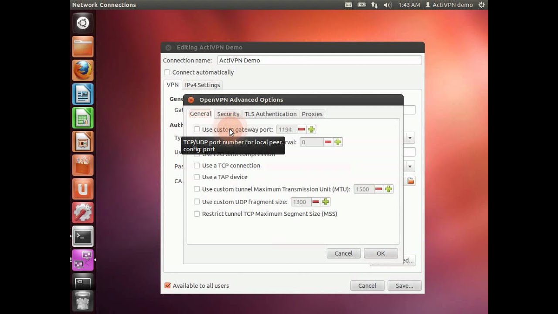Click the gateway port value 1194
This screenshot has width=558, height=314.
coord(286,130)
